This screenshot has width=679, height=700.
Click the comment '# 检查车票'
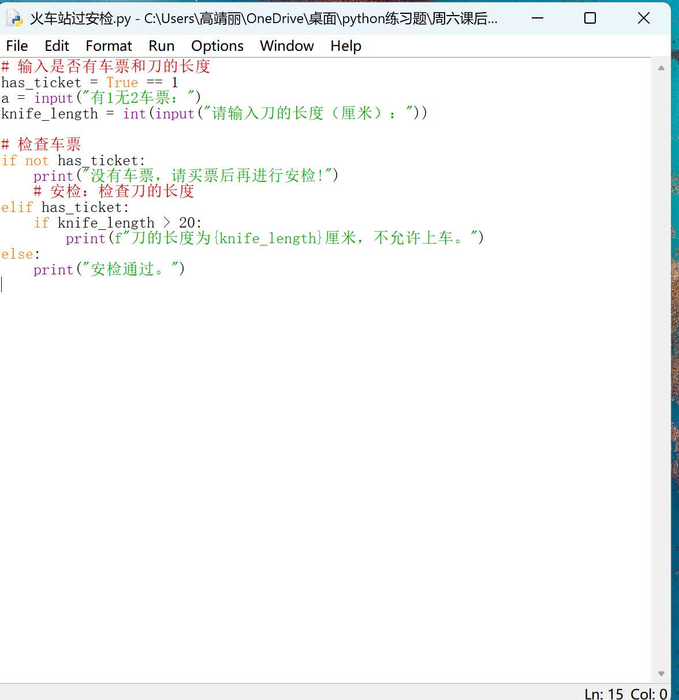(x=41, y=144)
